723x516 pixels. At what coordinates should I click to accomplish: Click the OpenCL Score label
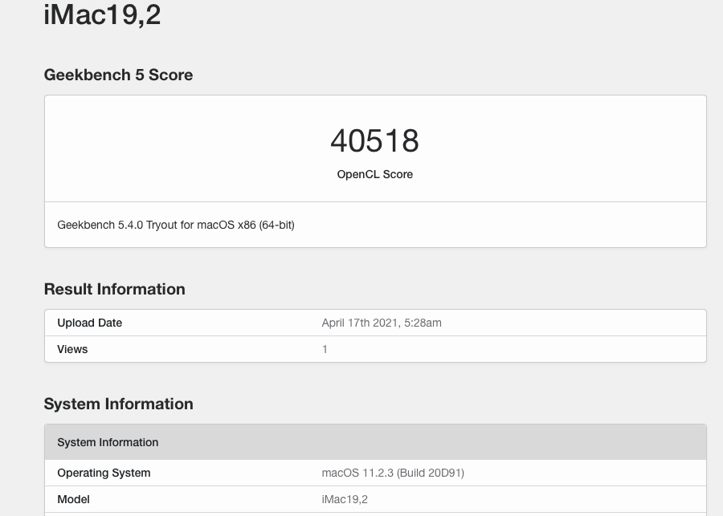374,174
